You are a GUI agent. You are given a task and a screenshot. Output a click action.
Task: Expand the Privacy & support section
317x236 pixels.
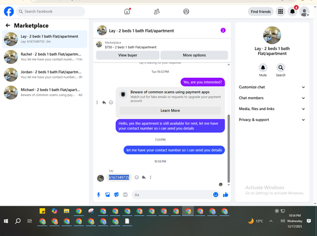tap(272, 120)
